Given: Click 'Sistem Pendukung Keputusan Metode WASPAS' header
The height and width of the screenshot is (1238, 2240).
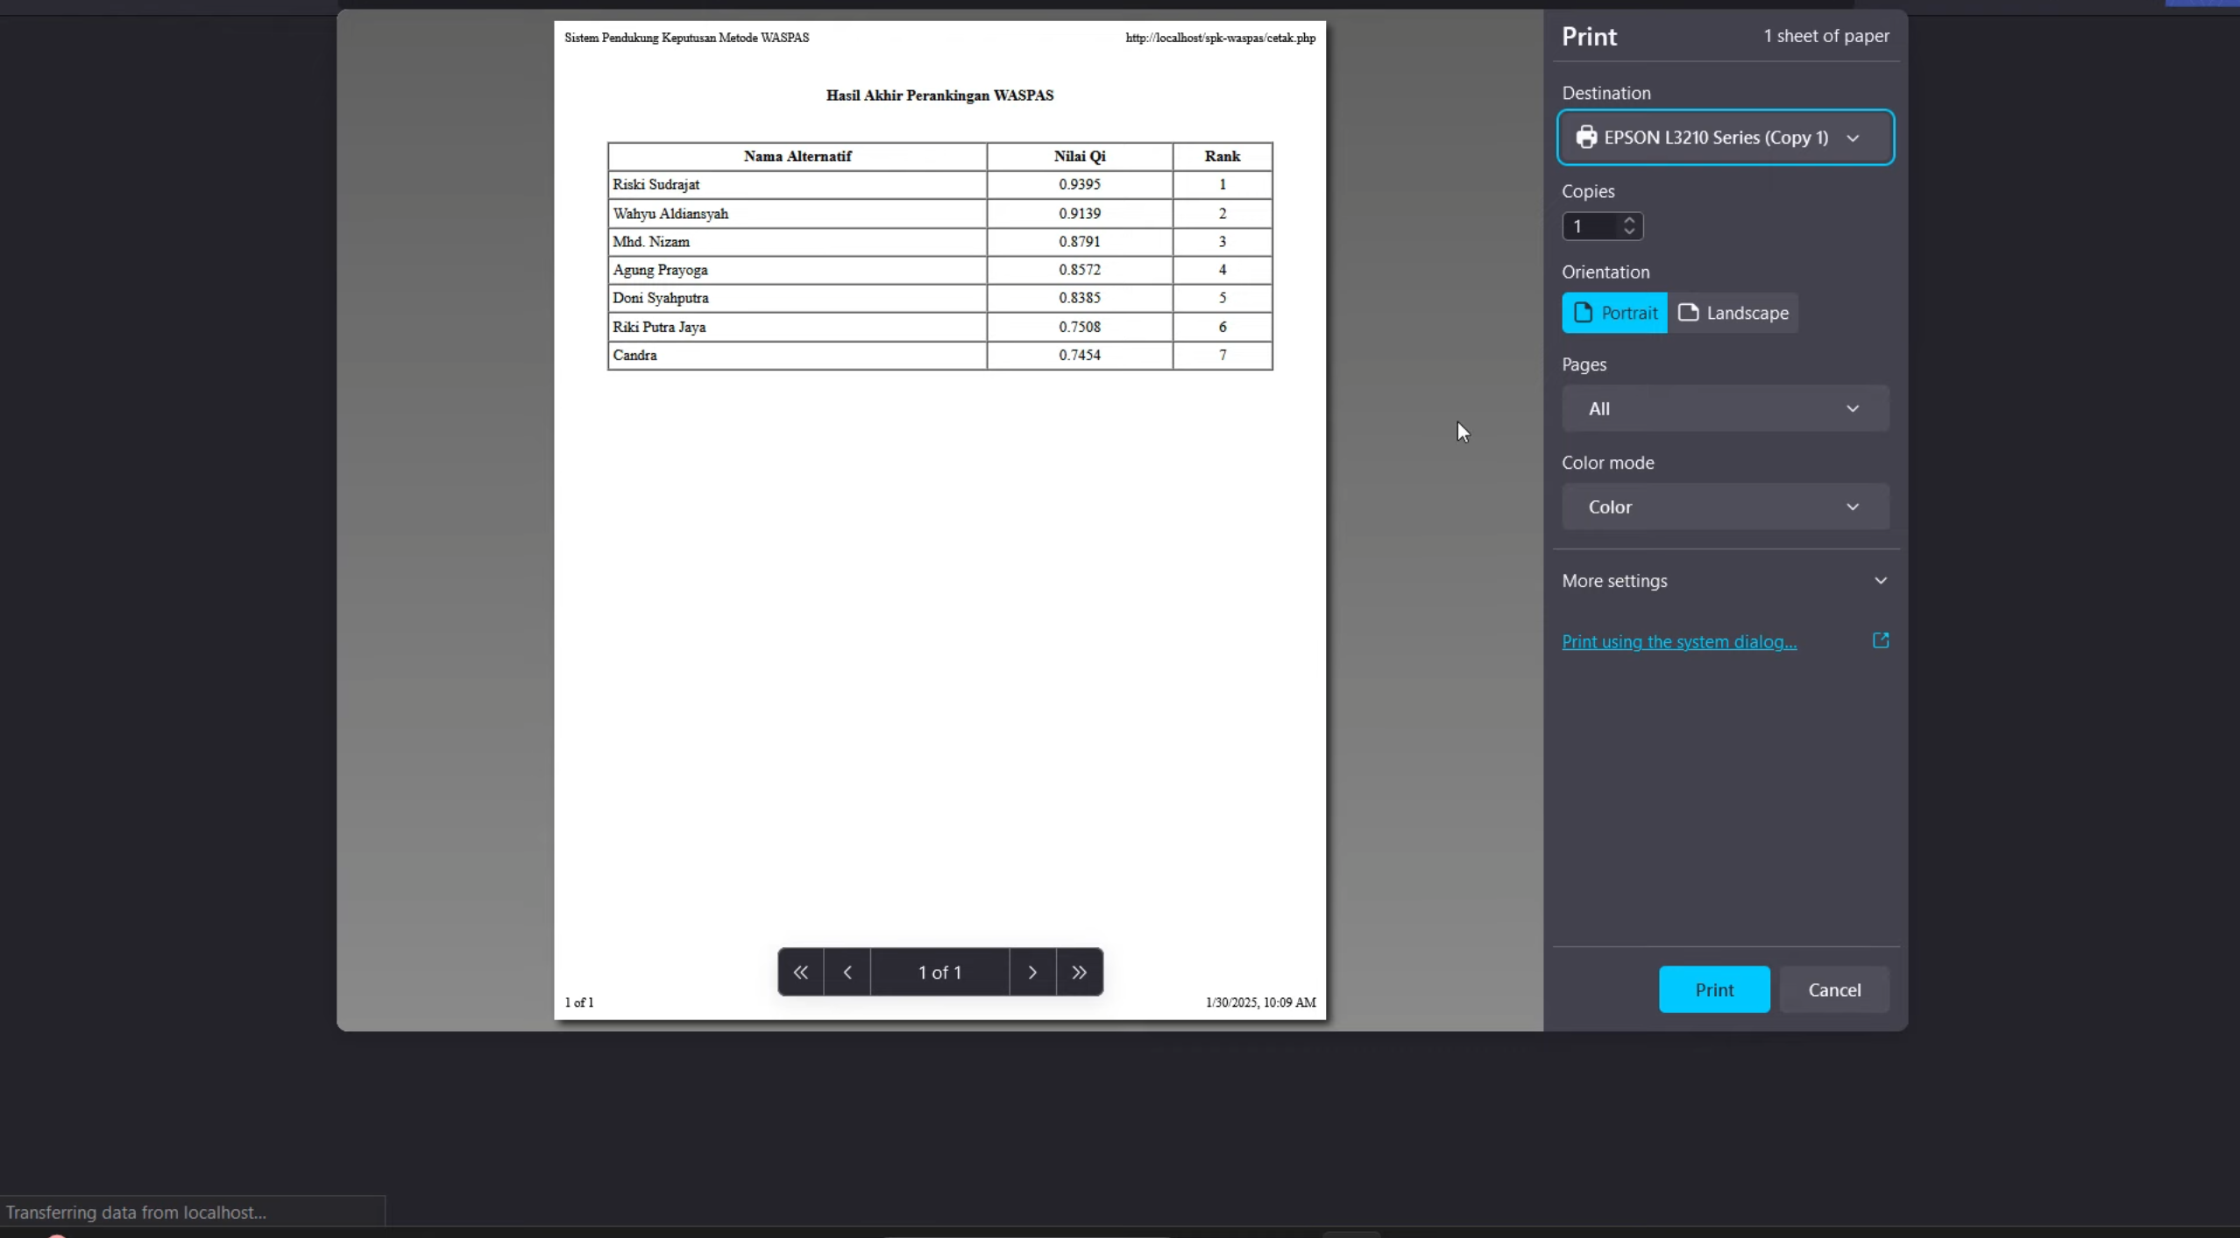Looking at the screenshot, I should pos(686,38).
